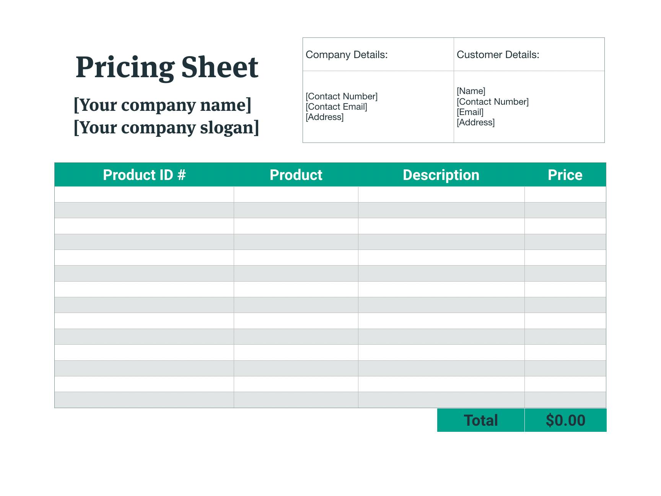The image size is (661, 496).
Task: Select the [Your company name] placeholder
Action: pyautogui.click(x=163, y=105)
